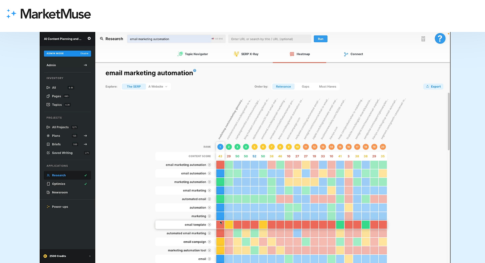
Task: Click content score 43 under rank 1
Action: 220,156
